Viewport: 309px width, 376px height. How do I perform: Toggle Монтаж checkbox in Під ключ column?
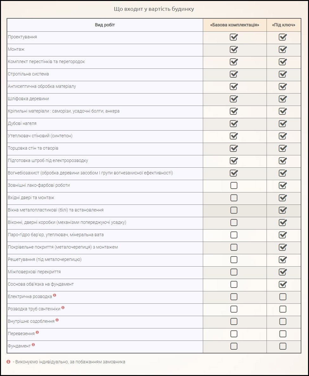[x=283, y=50]
